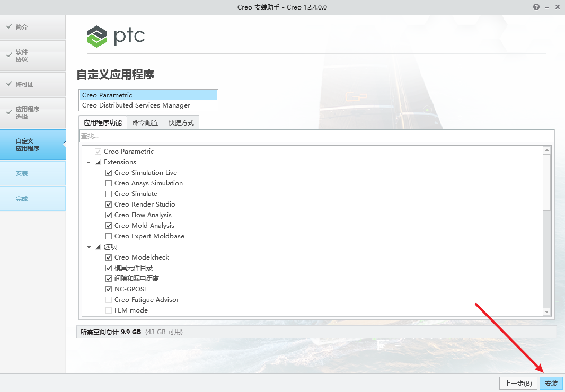Click the 查找 search field

316,136
